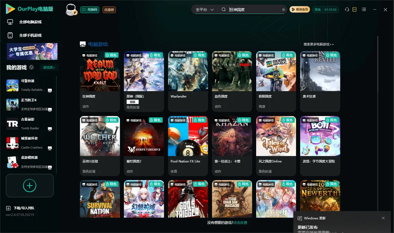Screen dimensions: 394x233
Task: Open the user avatar profile
Action: tap(71, 9)
